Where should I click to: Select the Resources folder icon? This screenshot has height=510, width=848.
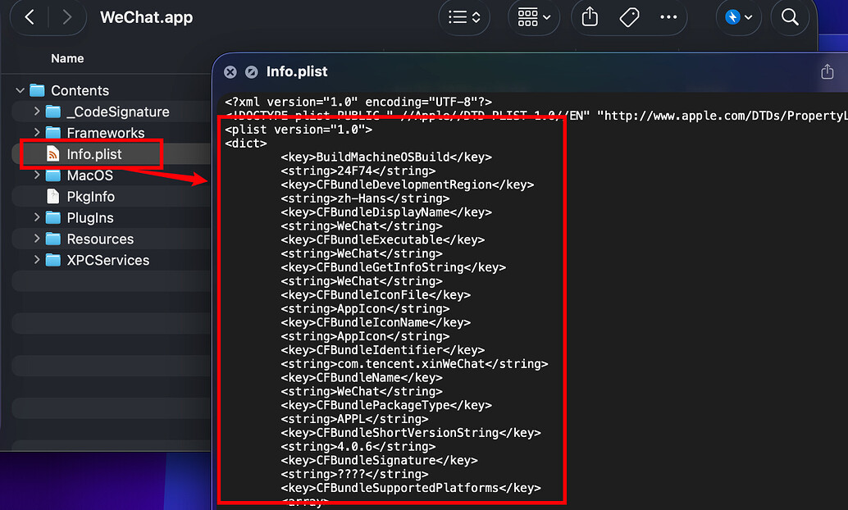coord(53,239)
